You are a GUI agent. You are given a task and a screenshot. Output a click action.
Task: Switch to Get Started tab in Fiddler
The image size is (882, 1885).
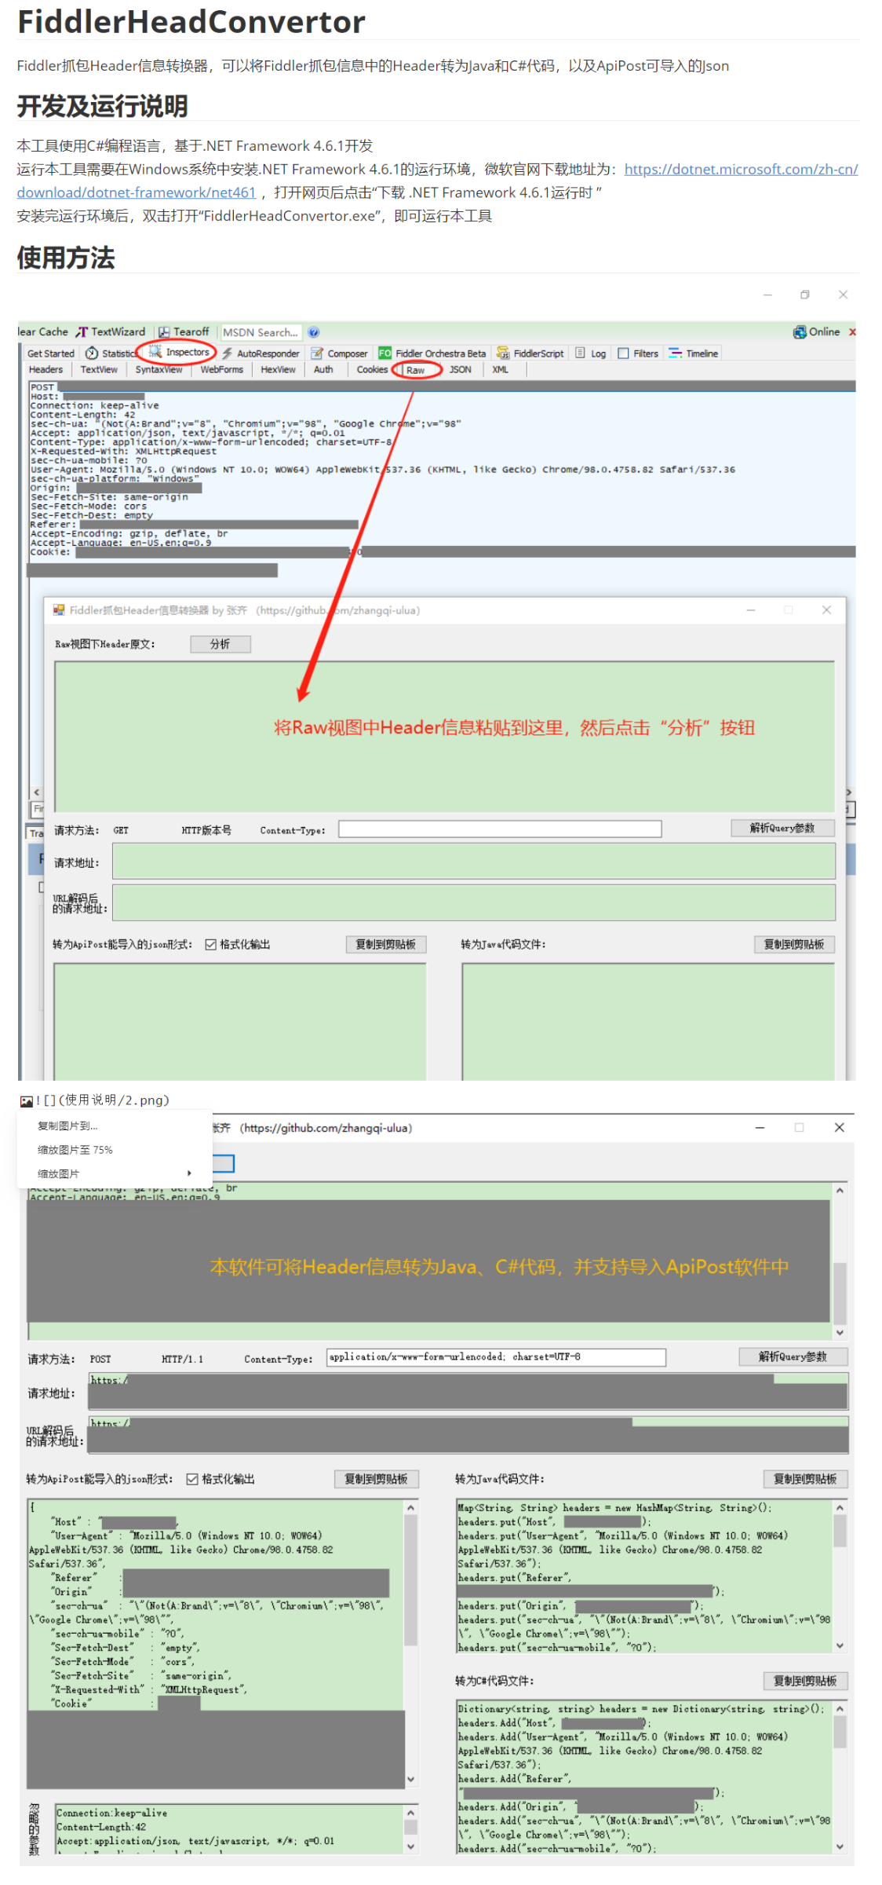pyautogui.click(x=50, y=353)
